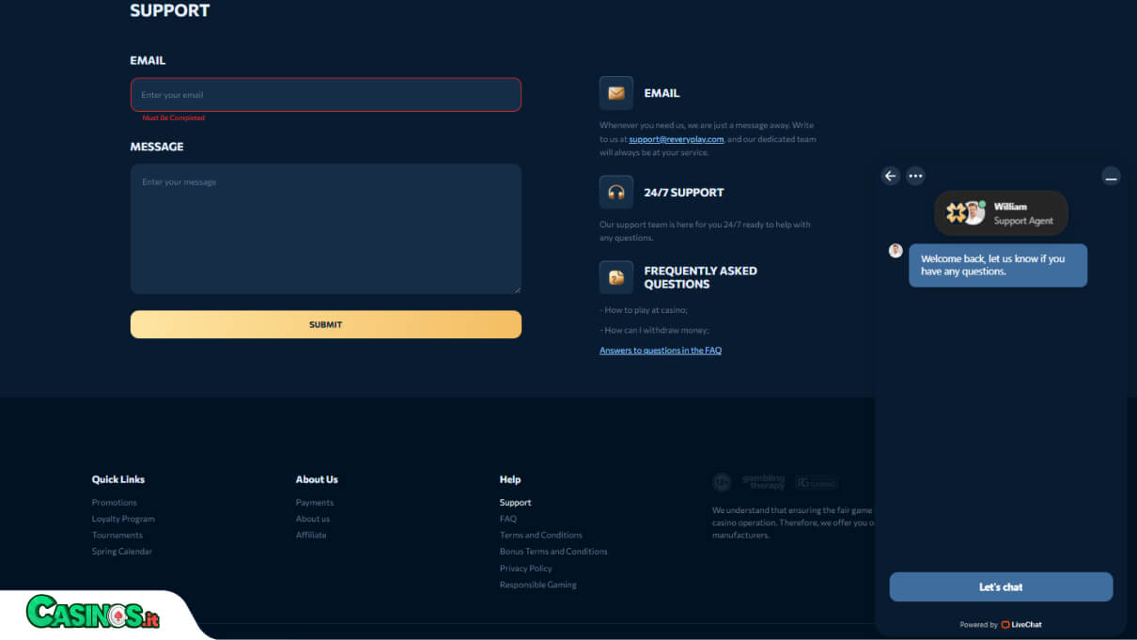This screenshot has height=640, width=1137.
Task: Click the SUPPORT page heading
Action: tap(170, 11)
